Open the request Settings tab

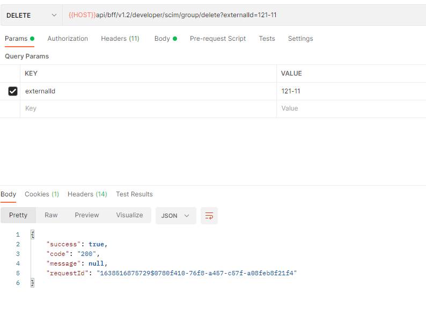point(300,39)
